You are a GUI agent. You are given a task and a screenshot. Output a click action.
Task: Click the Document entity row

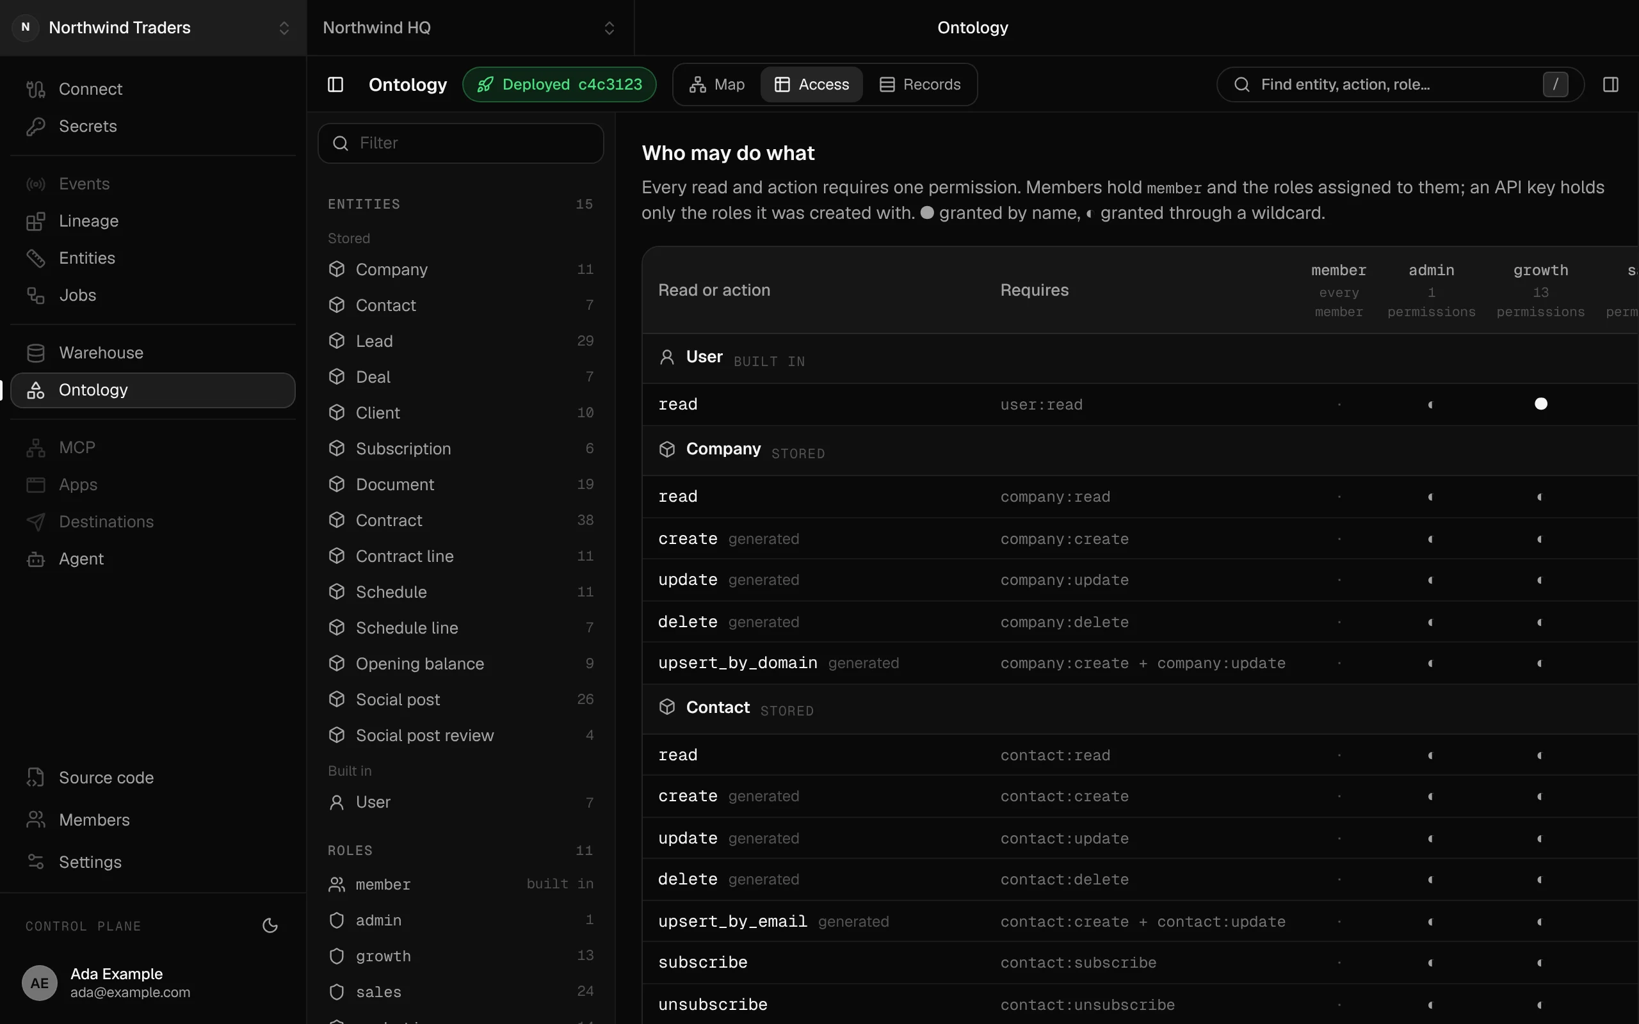pyautogui.click(x=460, y=484)
